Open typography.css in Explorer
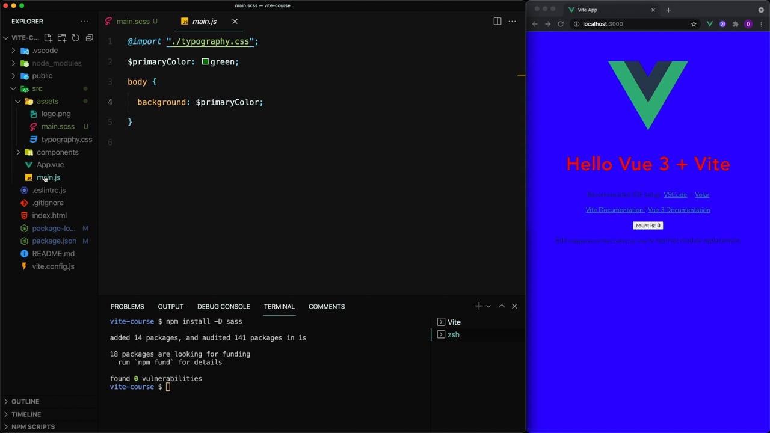This screenshot has width=770, height=433. [67, 140]
